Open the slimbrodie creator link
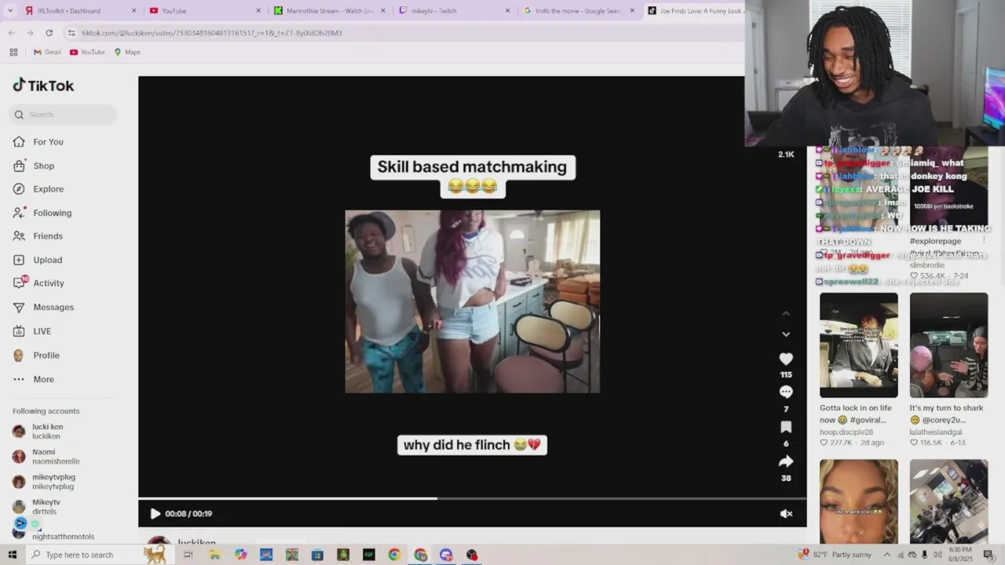This screenshot has width=1005, height=565. click(926, 265)
